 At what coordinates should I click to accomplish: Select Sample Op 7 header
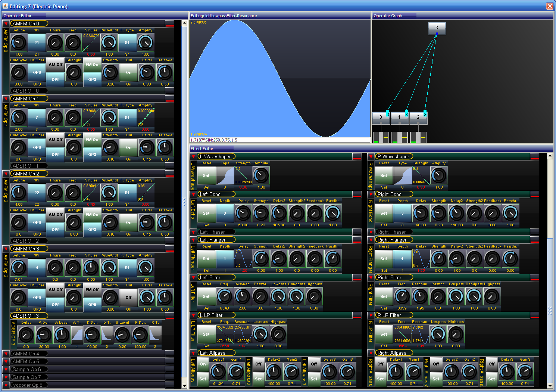[x=30, y=377]
